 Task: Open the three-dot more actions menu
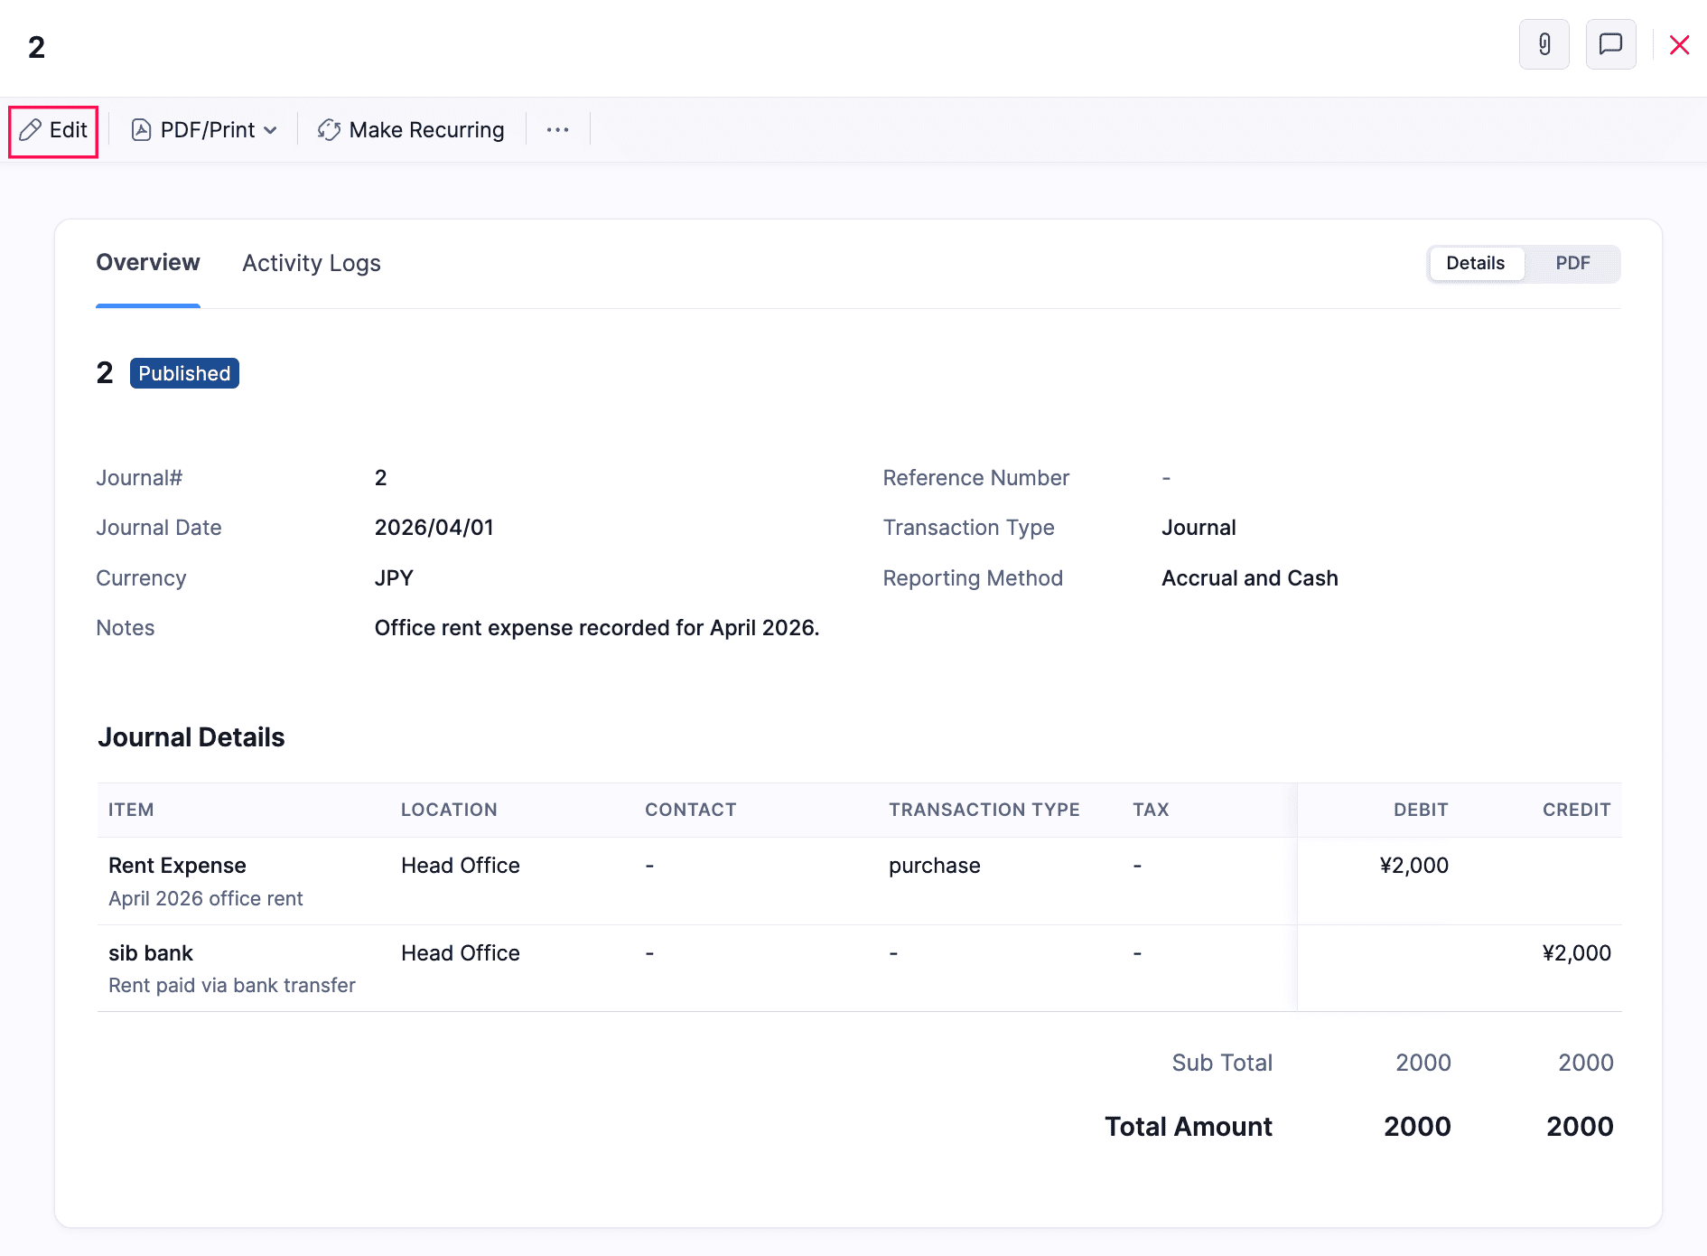pos(557,130)
